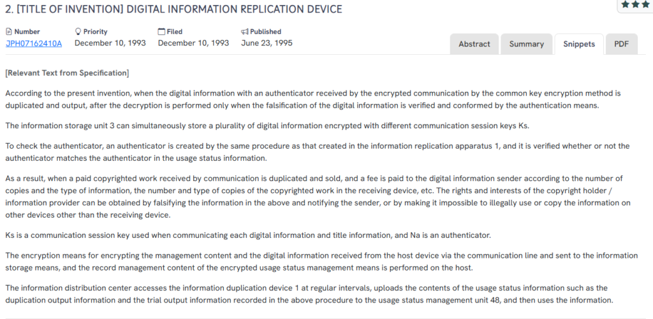Viewport: 653px width, 319px height.
Task: Click the priority date December 10, 1993
Action: pyautogui.click(x=110, y=43)
